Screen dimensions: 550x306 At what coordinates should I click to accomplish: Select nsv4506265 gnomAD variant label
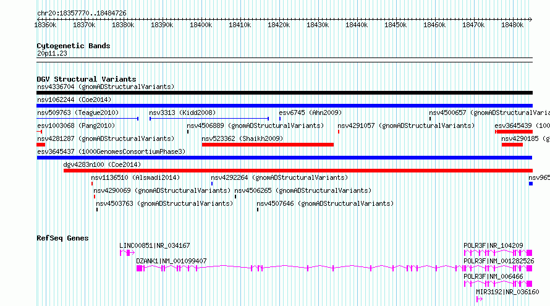pos(303,190)
